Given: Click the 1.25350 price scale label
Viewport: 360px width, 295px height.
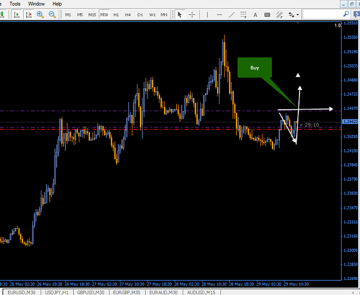Looking at the screenshot, I should tap(351, 38).
